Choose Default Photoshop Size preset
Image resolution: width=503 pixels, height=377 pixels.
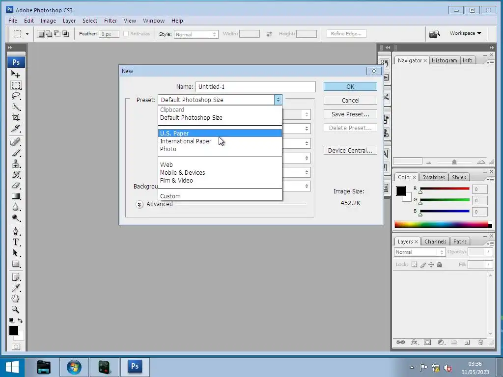pyautogui.click(x=220, y=118)
